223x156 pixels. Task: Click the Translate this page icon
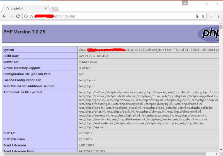pyautogui.click(x=197, y=16)
